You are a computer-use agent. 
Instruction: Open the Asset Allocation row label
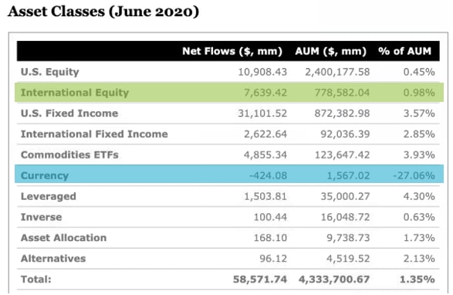click(x=63, y=238)
